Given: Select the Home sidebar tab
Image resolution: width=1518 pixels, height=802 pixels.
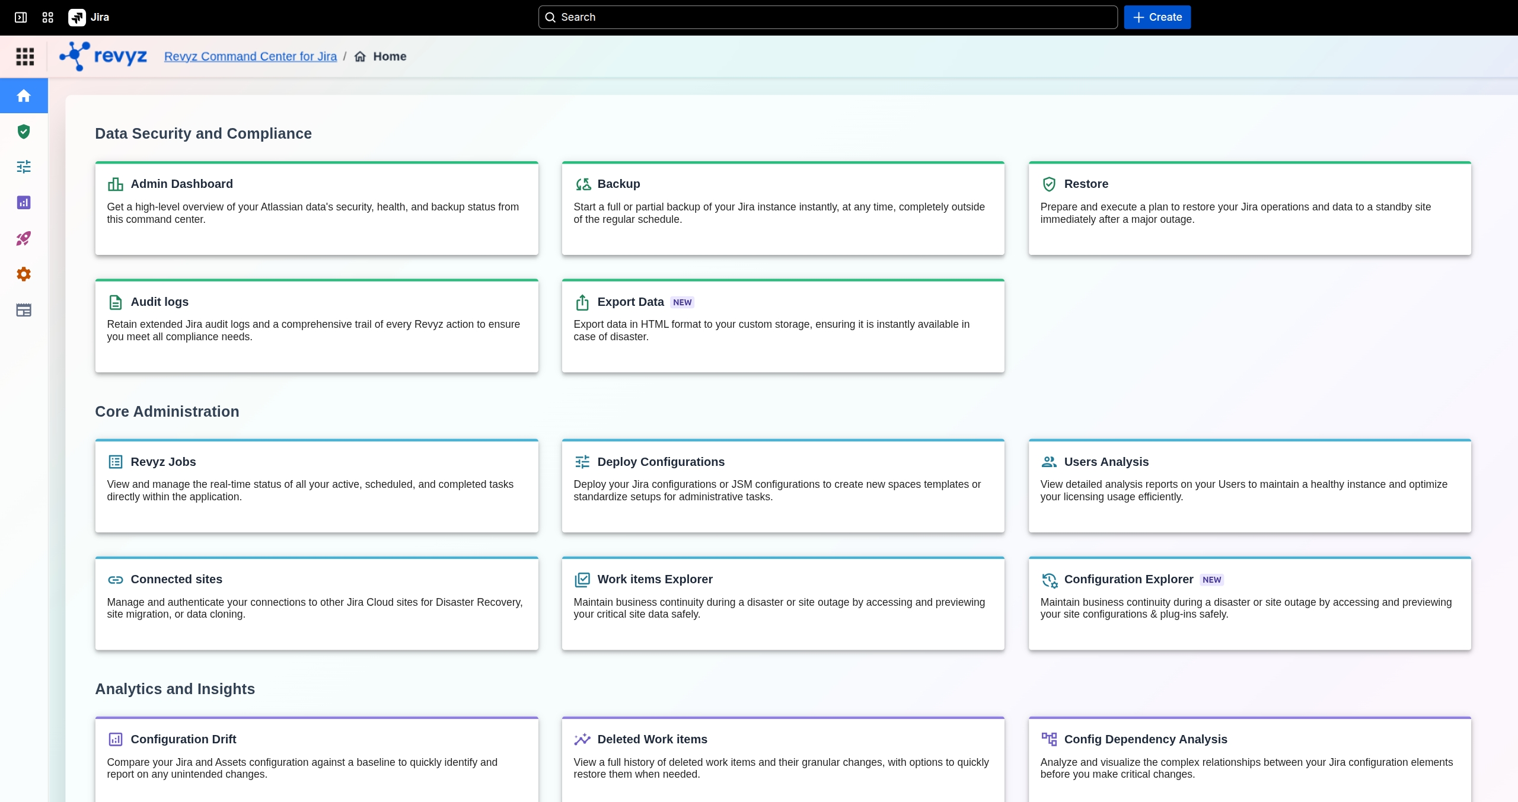Looking at the screenshot, I should pos(24,96).
